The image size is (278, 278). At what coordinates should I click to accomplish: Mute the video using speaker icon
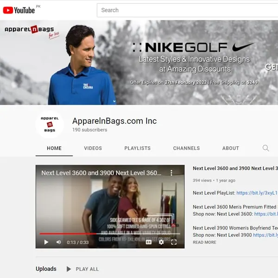tap(59, 242)
